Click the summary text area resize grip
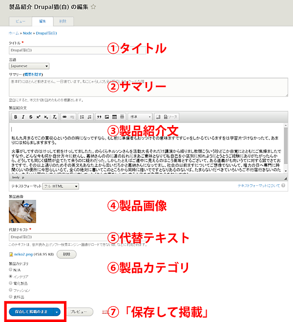The image size is (293, 322). pos(287,95)
